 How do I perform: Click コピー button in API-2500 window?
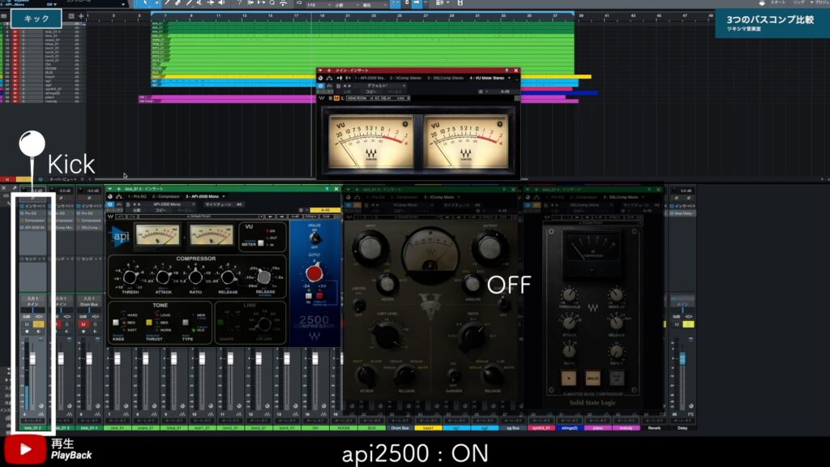tap(161, 210)
